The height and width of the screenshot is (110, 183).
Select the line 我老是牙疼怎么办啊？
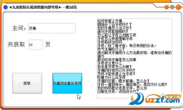(x=115, y=67)
